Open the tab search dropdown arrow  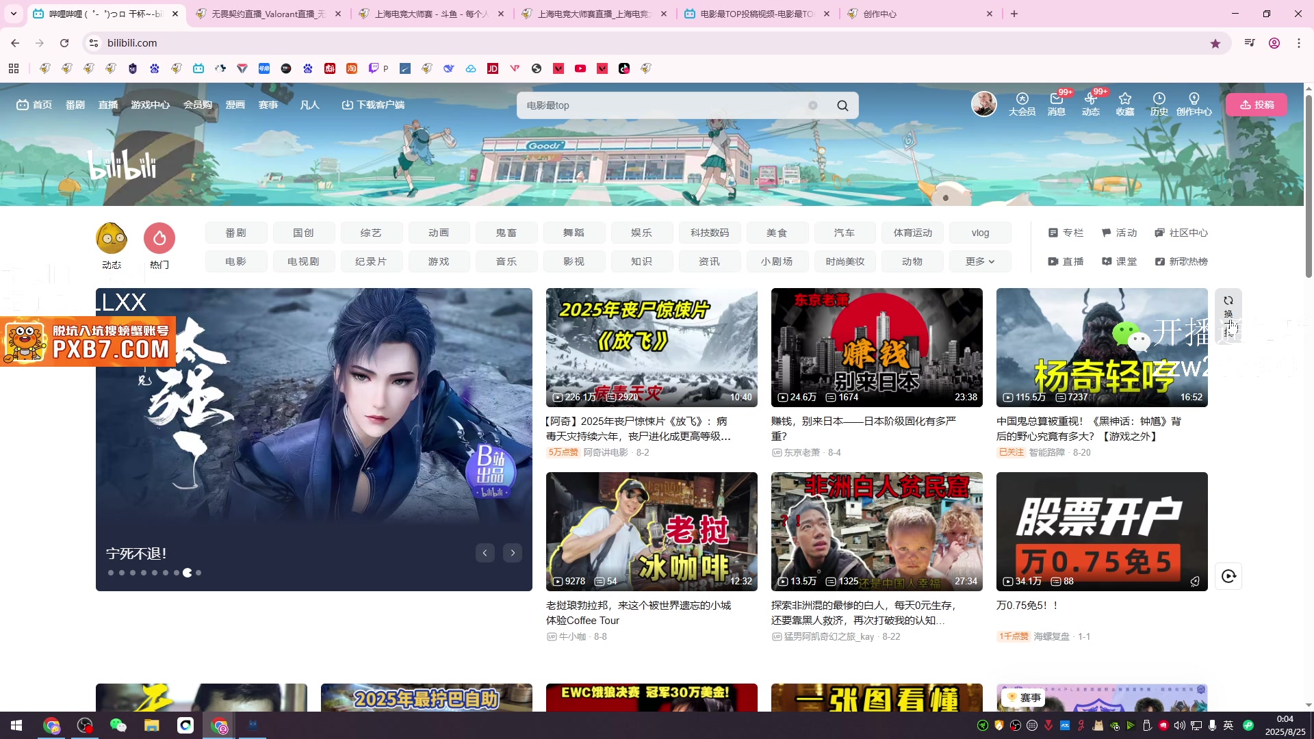pos(14,14)
